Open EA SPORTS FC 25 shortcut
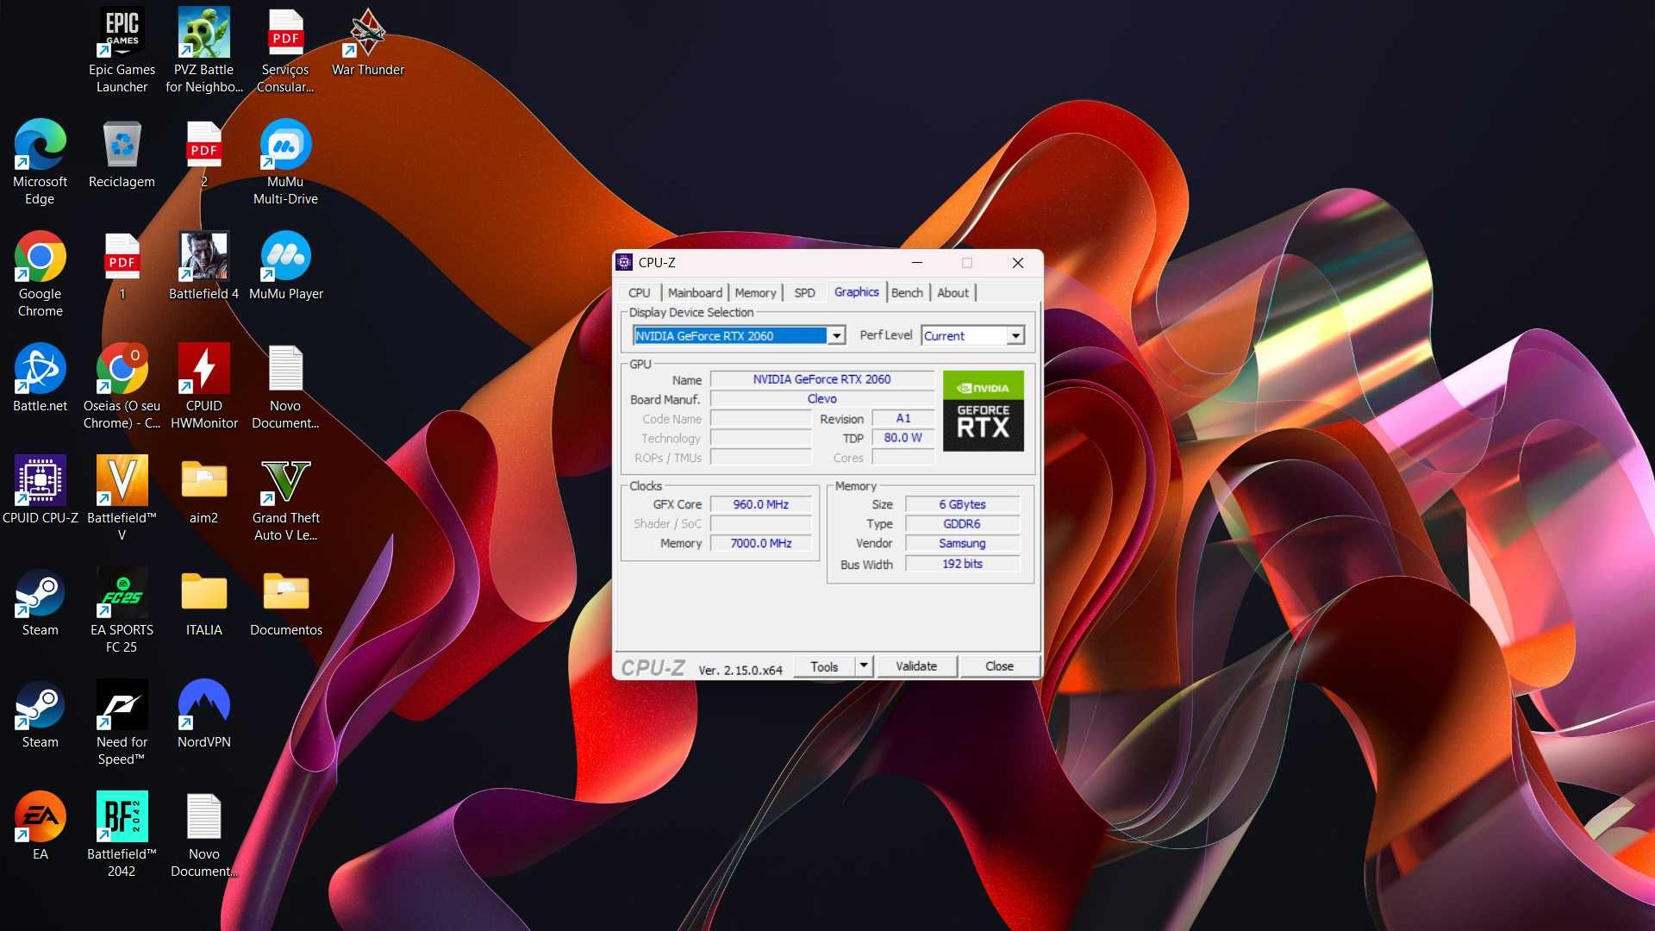The height and width of the screenshot is (931, 1655). (122, 610)
